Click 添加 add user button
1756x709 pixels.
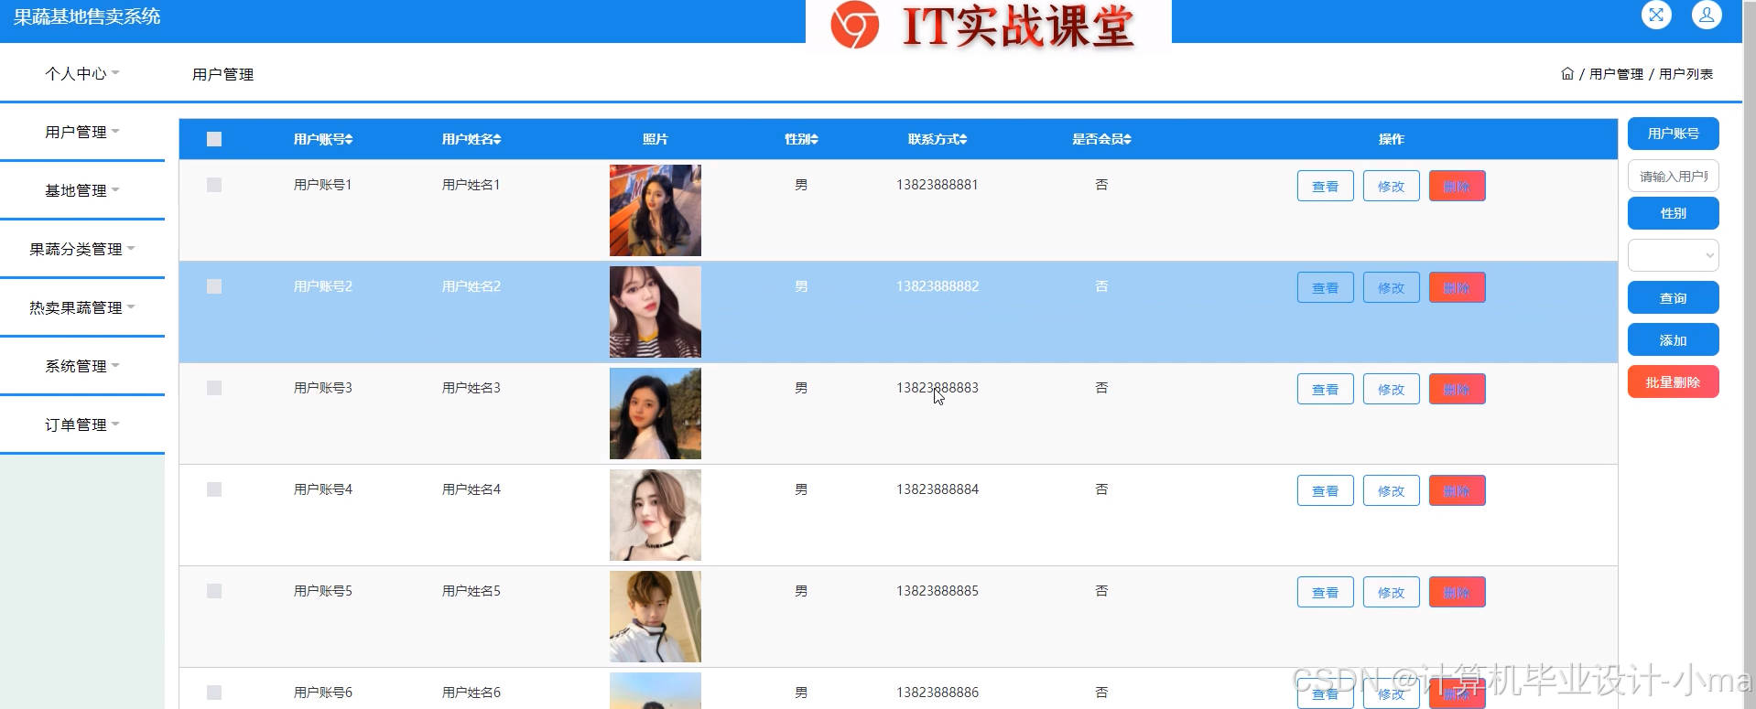[x=1673, y=340]
